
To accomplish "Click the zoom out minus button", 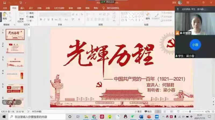I will (183, 111).
